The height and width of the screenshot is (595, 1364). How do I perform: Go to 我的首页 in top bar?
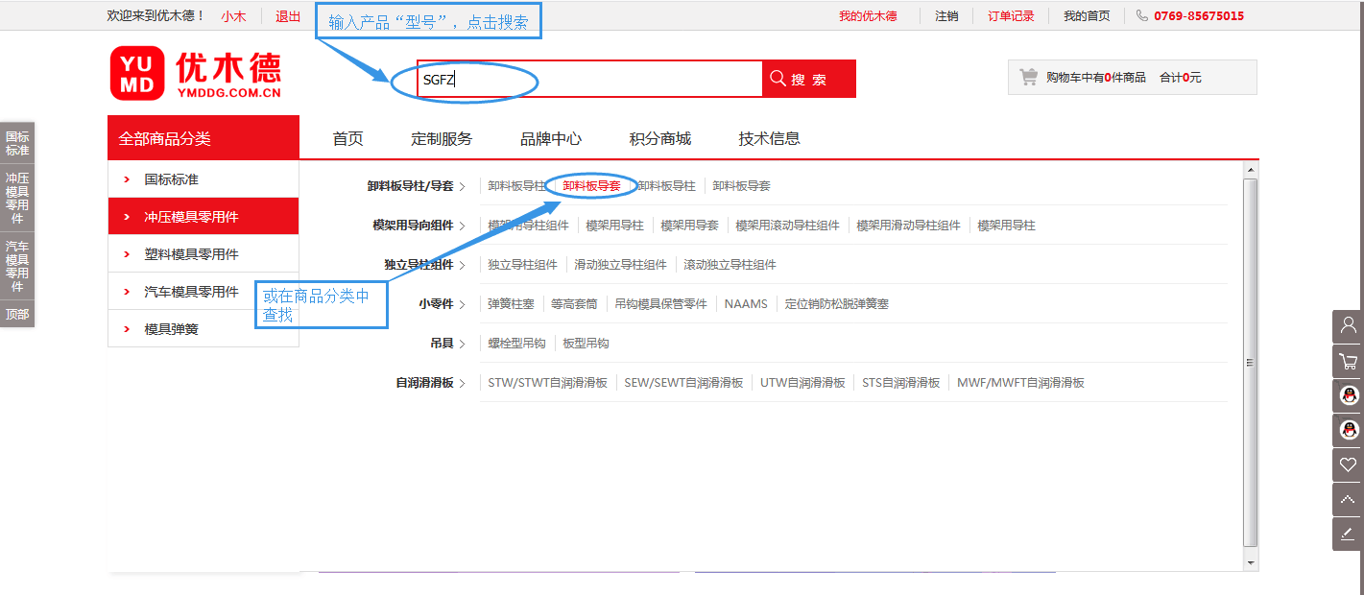pyautogui.click(x=1087, y=16)
